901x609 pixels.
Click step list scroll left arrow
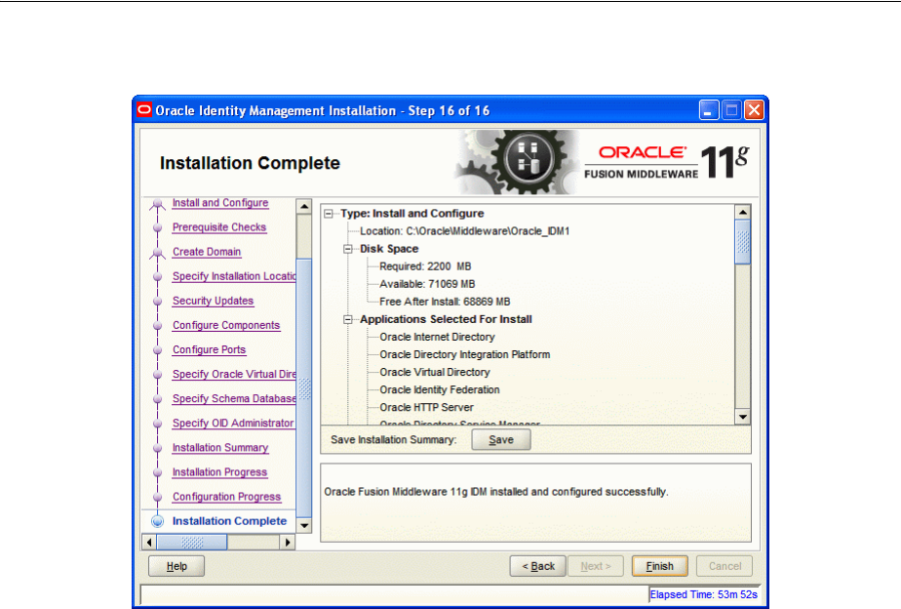pyautogui.click(x=149, y=543)
